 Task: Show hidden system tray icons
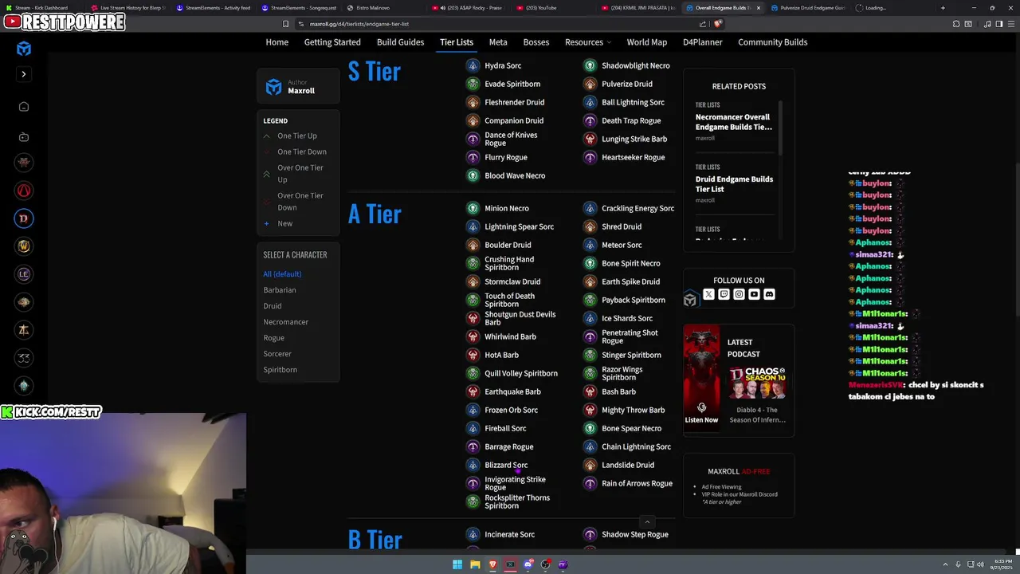coord(946,564)
